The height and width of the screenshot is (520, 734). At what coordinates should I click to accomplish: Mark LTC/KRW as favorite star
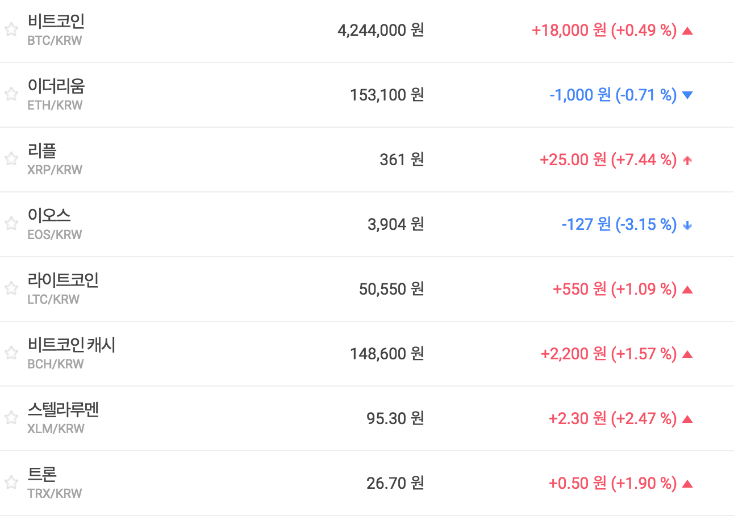pos(11,289)
